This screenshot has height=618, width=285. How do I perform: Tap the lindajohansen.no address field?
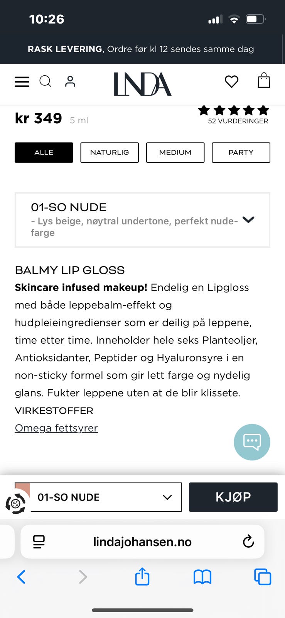[142, 542]
